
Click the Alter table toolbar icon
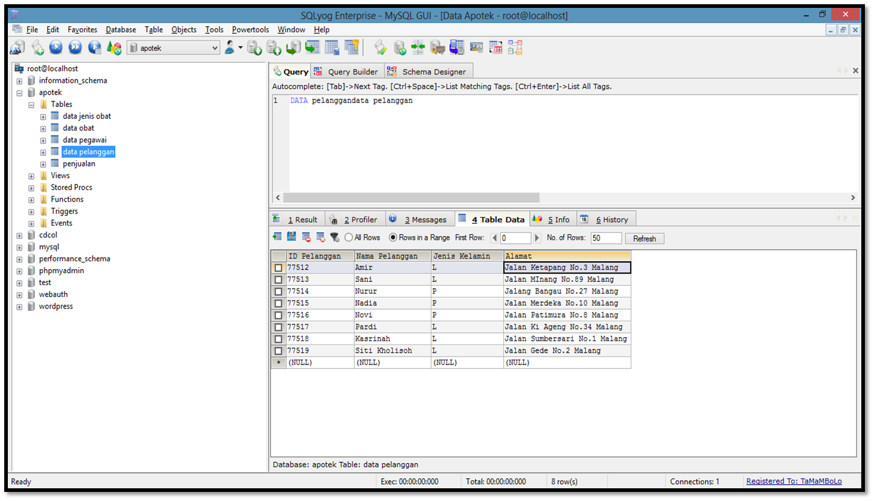pyautogui.click(x=332, y=47)
